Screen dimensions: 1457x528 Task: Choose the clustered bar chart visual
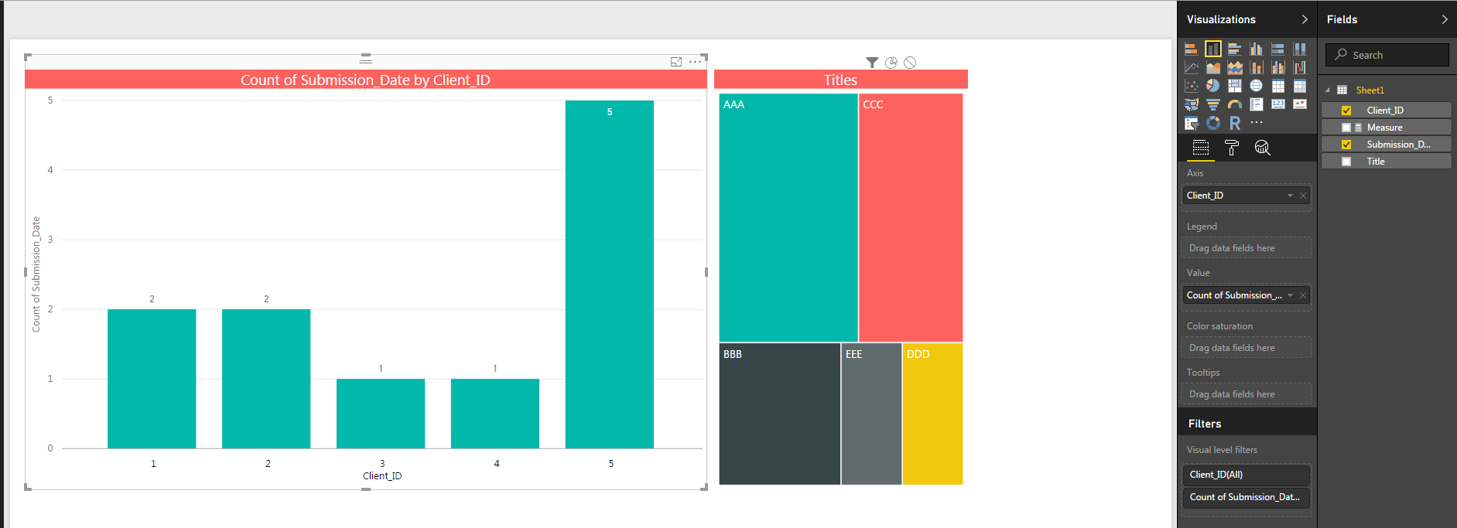tap(1235, 49)
